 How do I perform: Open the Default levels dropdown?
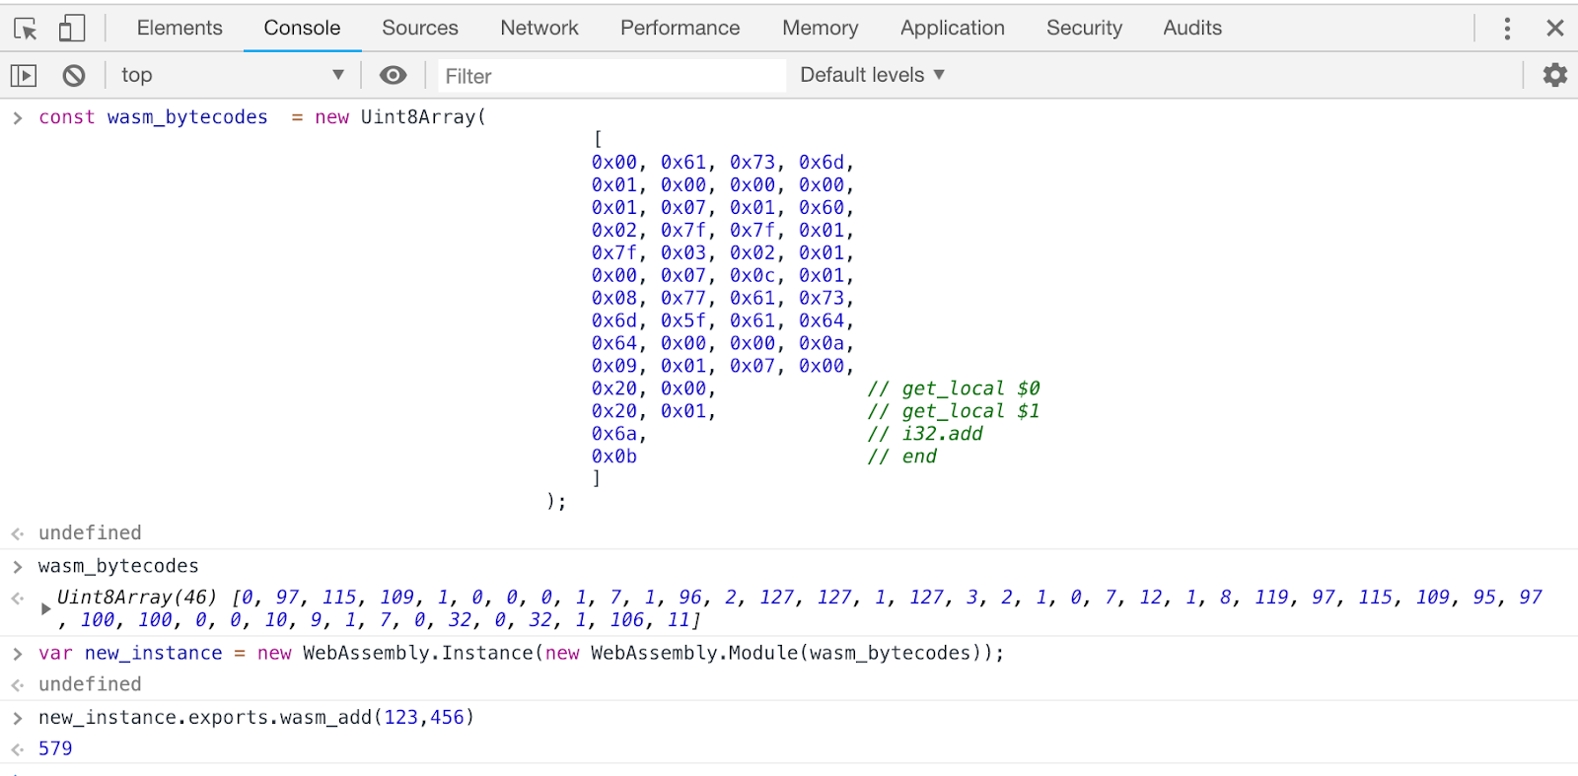pos(872,75)
